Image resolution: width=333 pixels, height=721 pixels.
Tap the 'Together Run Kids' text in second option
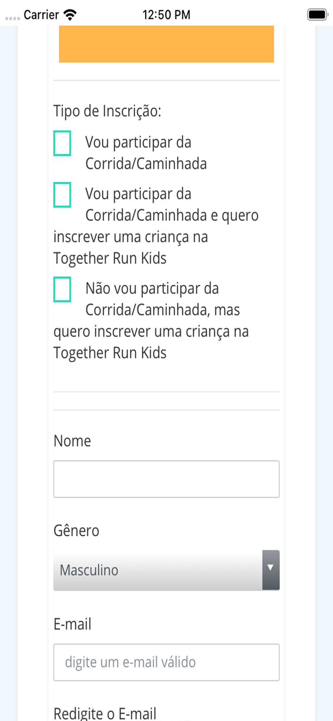pyautogui.click(x=110, y=258)
